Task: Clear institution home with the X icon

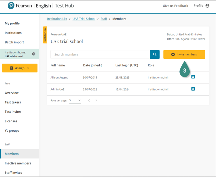Action: 34,54
